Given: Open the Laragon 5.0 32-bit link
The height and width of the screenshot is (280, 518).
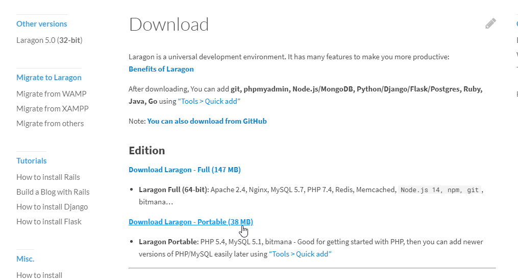Looking at the screenshot, I should [49, 40].
